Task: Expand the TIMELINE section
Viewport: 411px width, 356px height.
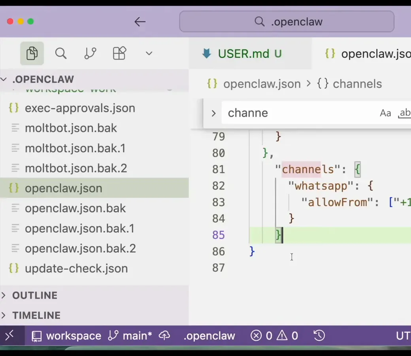Action: pyautogui.click(x=94, y=315)
